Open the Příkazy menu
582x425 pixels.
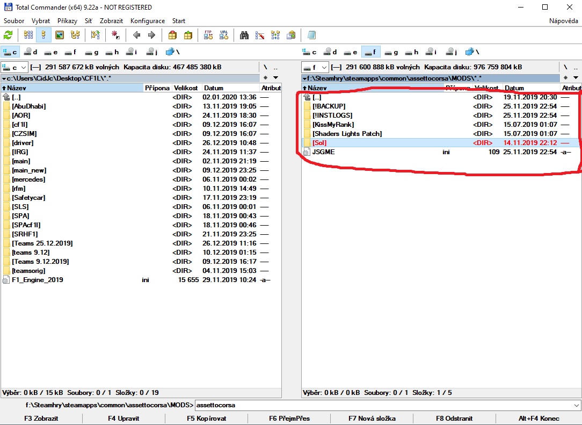(67, 21)
